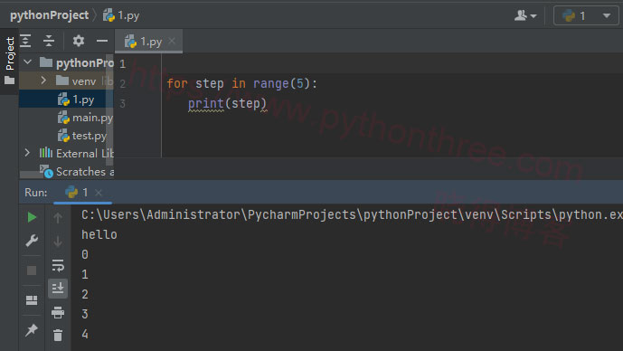Expand all in Project tree toolbar
The height and width of the screenshot is (351, 623).
click(26, 41)
